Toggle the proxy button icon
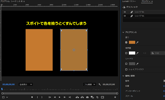Screen dimensions: 165x100 [x=97, y=97]
